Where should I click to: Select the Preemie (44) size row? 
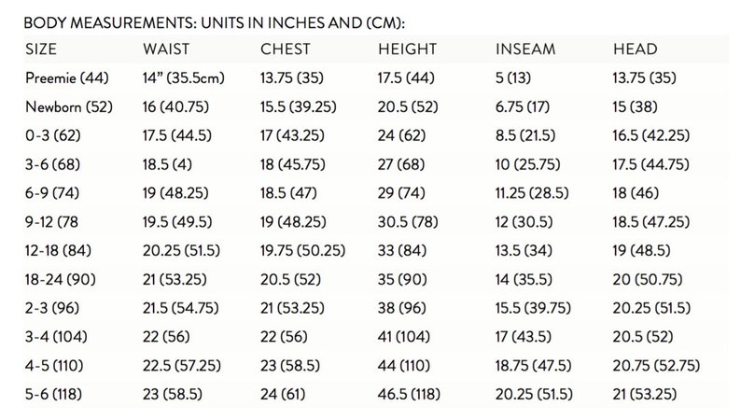[376, 78]
